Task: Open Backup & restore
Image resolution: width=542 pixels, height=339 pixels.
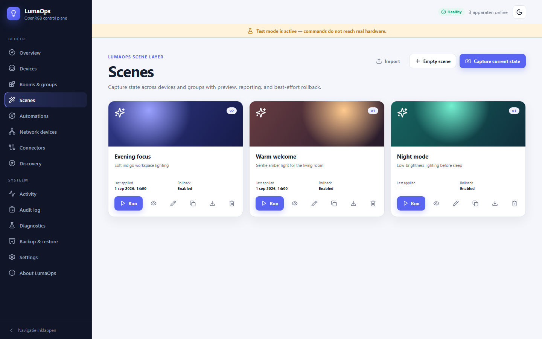Action: pyautogui.click(x=46, y=241)
